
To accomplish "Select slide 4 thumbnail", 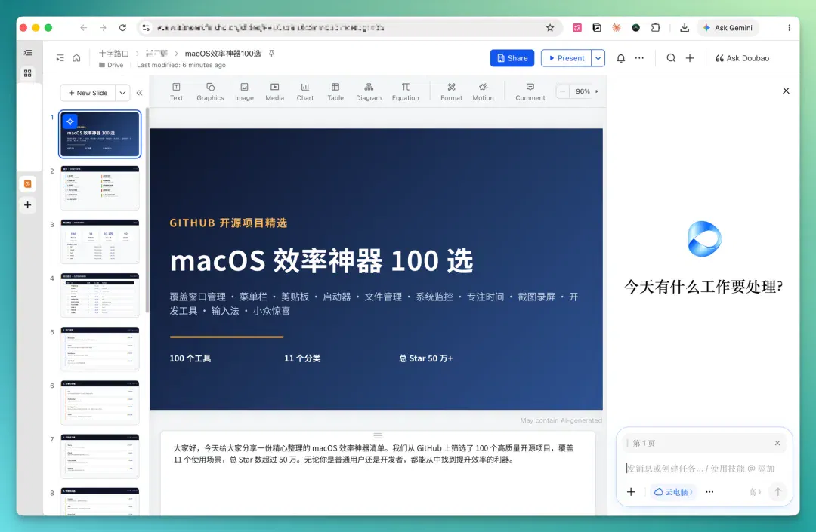I will [100, 295].
